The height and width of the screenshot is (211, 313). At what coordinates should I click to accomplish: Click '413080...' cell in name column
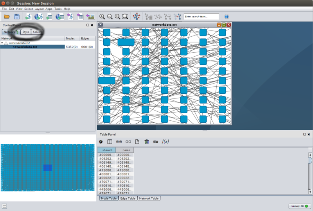coord(124,170)
